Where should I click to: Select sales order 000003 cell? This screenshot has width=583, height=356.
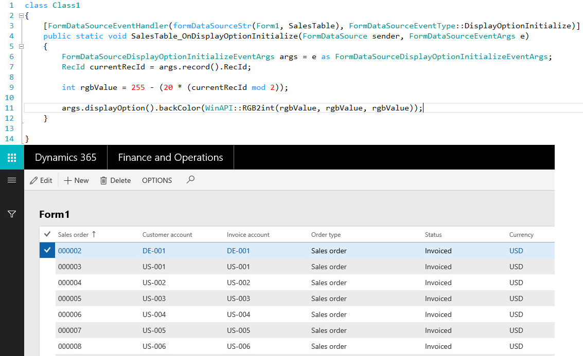click(x=69, y=267)
